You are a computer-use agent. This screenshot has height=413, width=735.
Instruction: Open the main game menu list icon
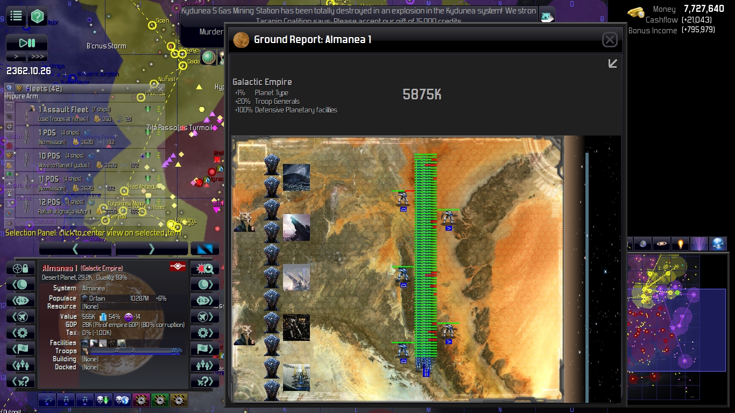(x=16, y=16)
